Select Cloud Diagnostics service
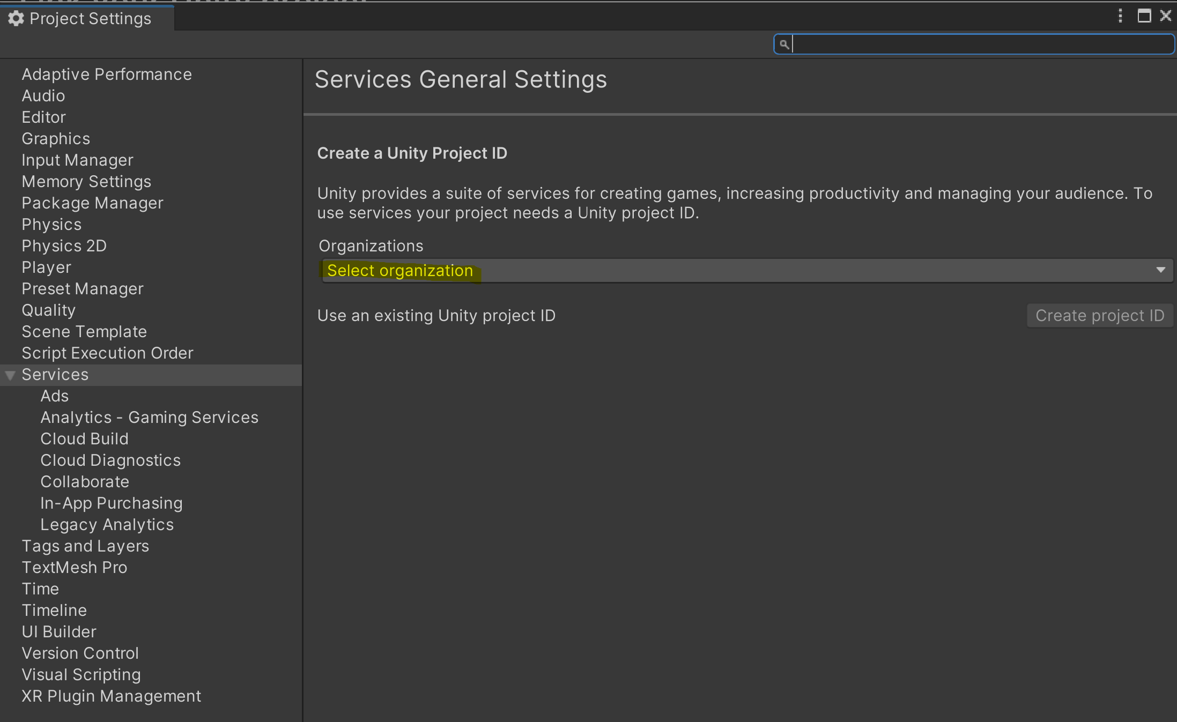Image resolution: width=1177 pixels, height=722 pixels. tap(110, 460)
